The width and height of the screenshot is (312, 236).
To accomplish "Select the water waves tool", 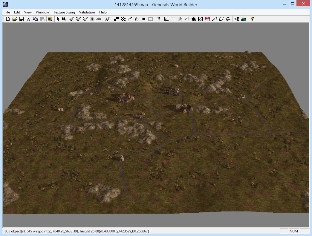I will [x=108, y=19].
